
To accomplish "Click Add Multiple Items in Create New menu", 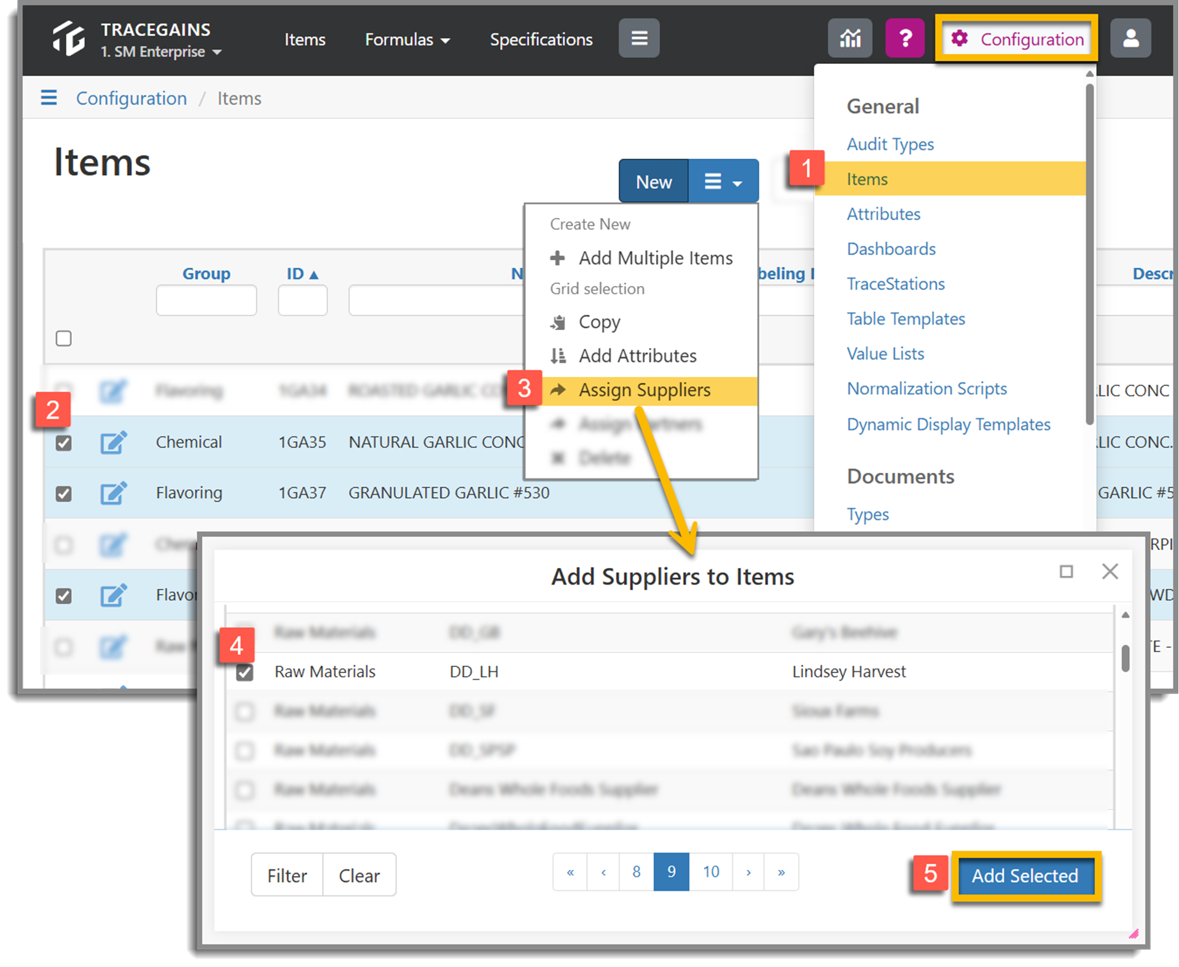I will (x=655, y=258).
